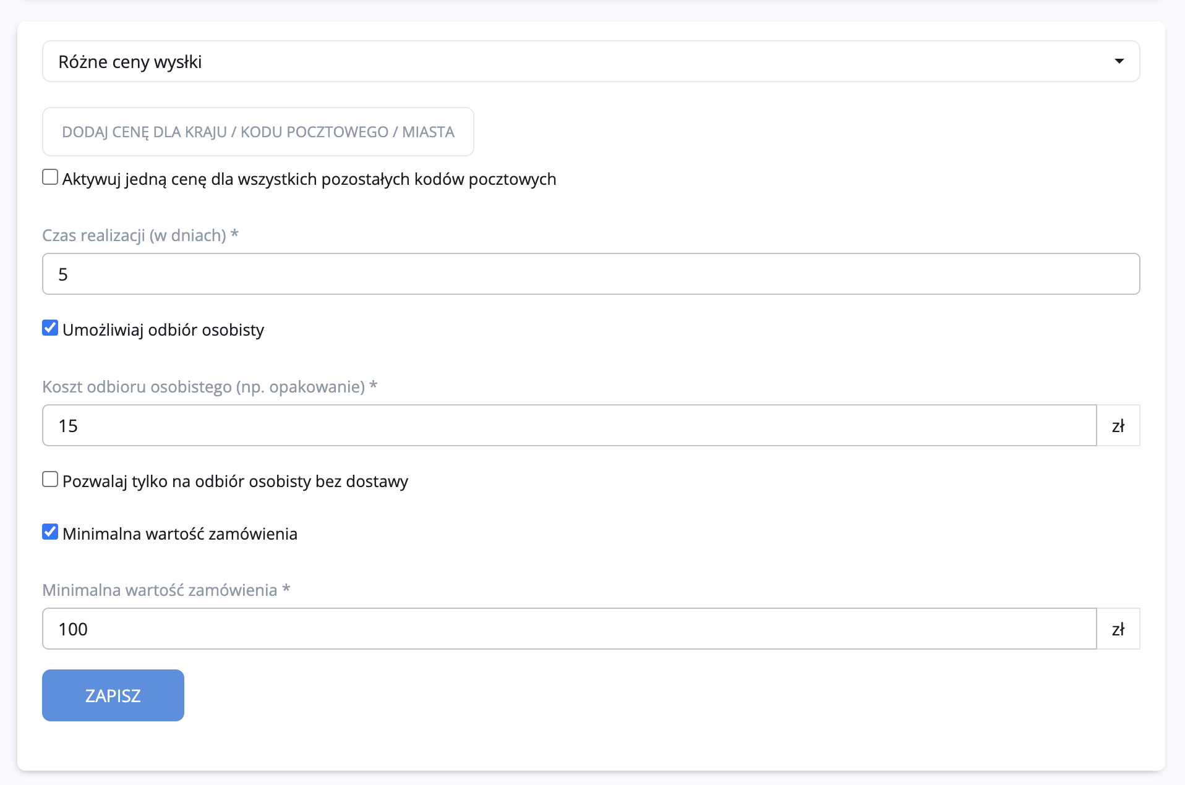This screenshot has width=1185, height=785.
Task: Open the 'Różne ceny wysyłki' dropdown
Action: pos(590,61)
